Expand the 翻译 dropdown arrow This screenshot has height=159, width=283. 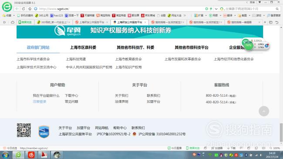click(x=235, y=16)
